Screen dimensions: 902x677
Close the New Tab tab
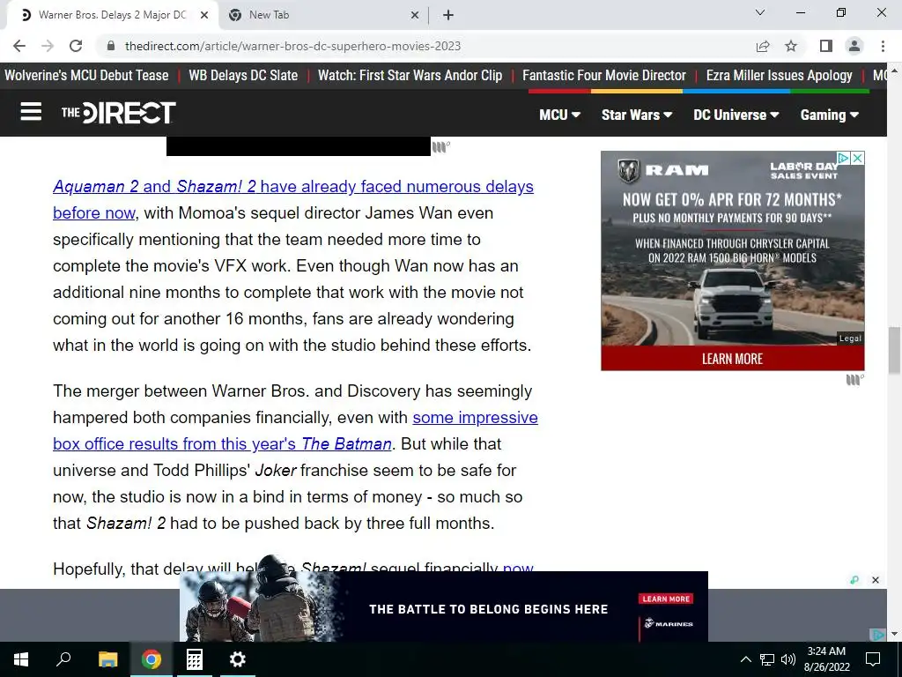point(415,15)
